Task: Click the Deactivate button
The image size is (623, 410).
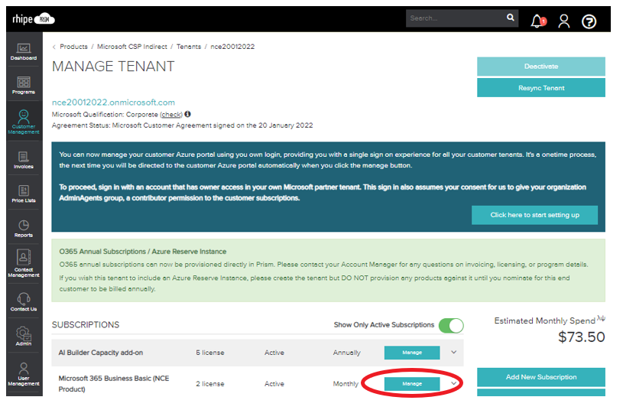Action: 541,67
